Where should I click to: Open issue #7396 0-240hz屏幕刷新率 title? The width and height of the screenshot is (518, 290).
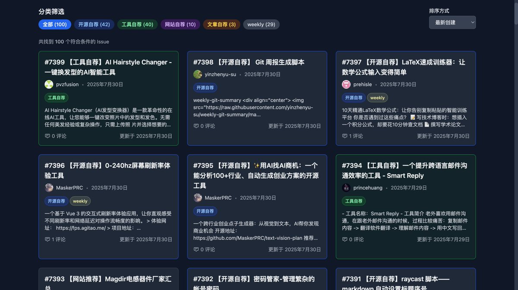point(107,171)
